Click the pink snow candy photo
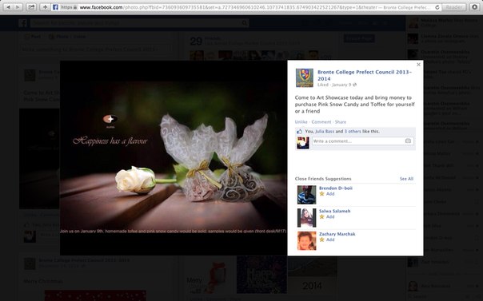The height and width of the screenshot is (301, 483). coord(174,158)
